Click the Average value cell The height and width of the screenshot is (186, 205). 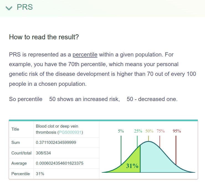(x=66, y=163)
